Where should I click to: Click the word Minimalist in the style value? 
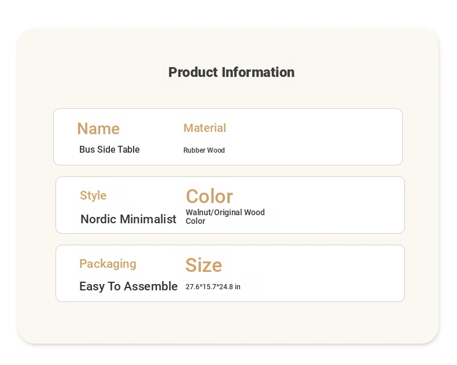tap(148, 219)
